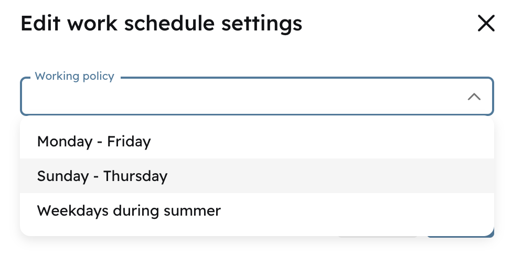Click the highlighted Sunday - Thursday row
Image resolution: width=512 pixels, height=255 pixels.
click(x=257, y=176)
